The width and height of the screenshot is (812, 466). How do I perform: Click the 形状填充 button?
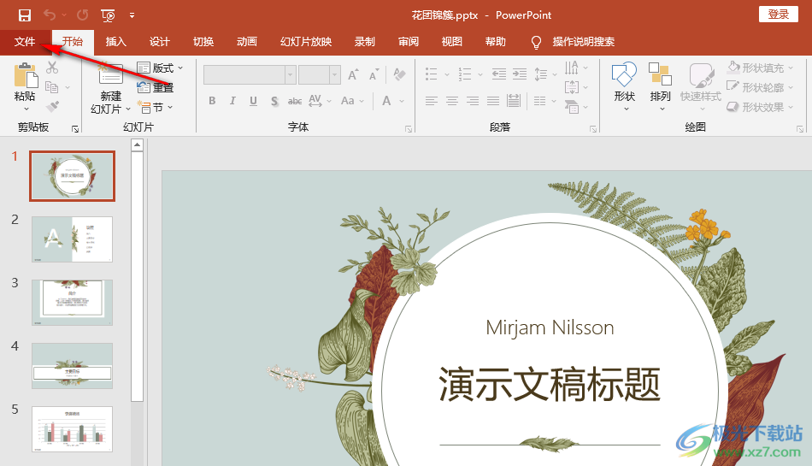click(x=760, y=68)
